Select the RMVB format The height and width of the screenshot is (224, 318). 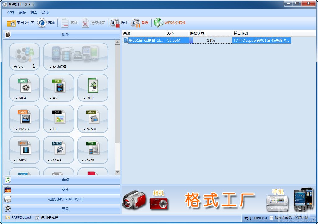pyautogui.click(x=25, y=119)
